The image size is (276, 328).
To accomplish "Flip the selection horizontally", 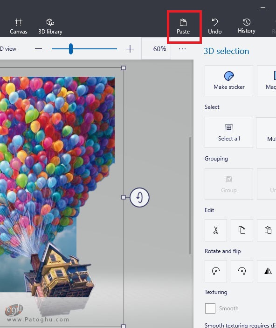I will point(268,271).
